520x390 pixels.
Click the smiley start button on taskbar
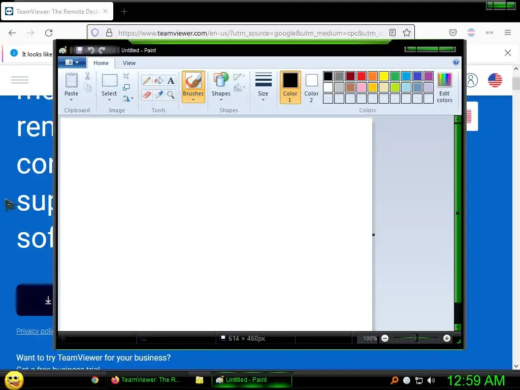coord(14,380)
